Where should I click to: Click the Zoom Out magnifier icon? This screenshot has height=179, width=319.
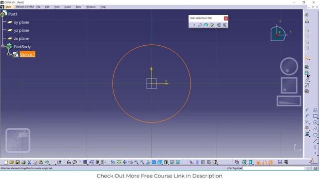coord(142,162)
